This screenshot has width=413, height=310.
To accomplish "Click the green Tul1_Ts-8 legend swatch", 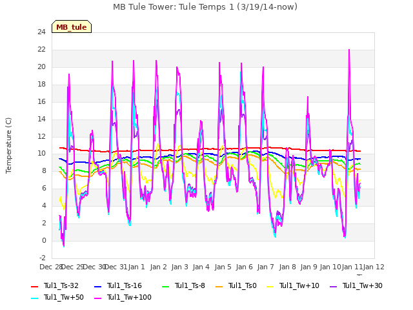I will pos(165,286).
